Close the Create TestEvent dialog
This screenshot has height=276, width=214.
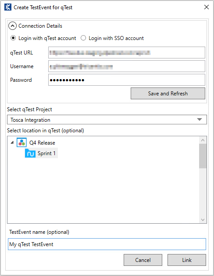tap(207, 7)
